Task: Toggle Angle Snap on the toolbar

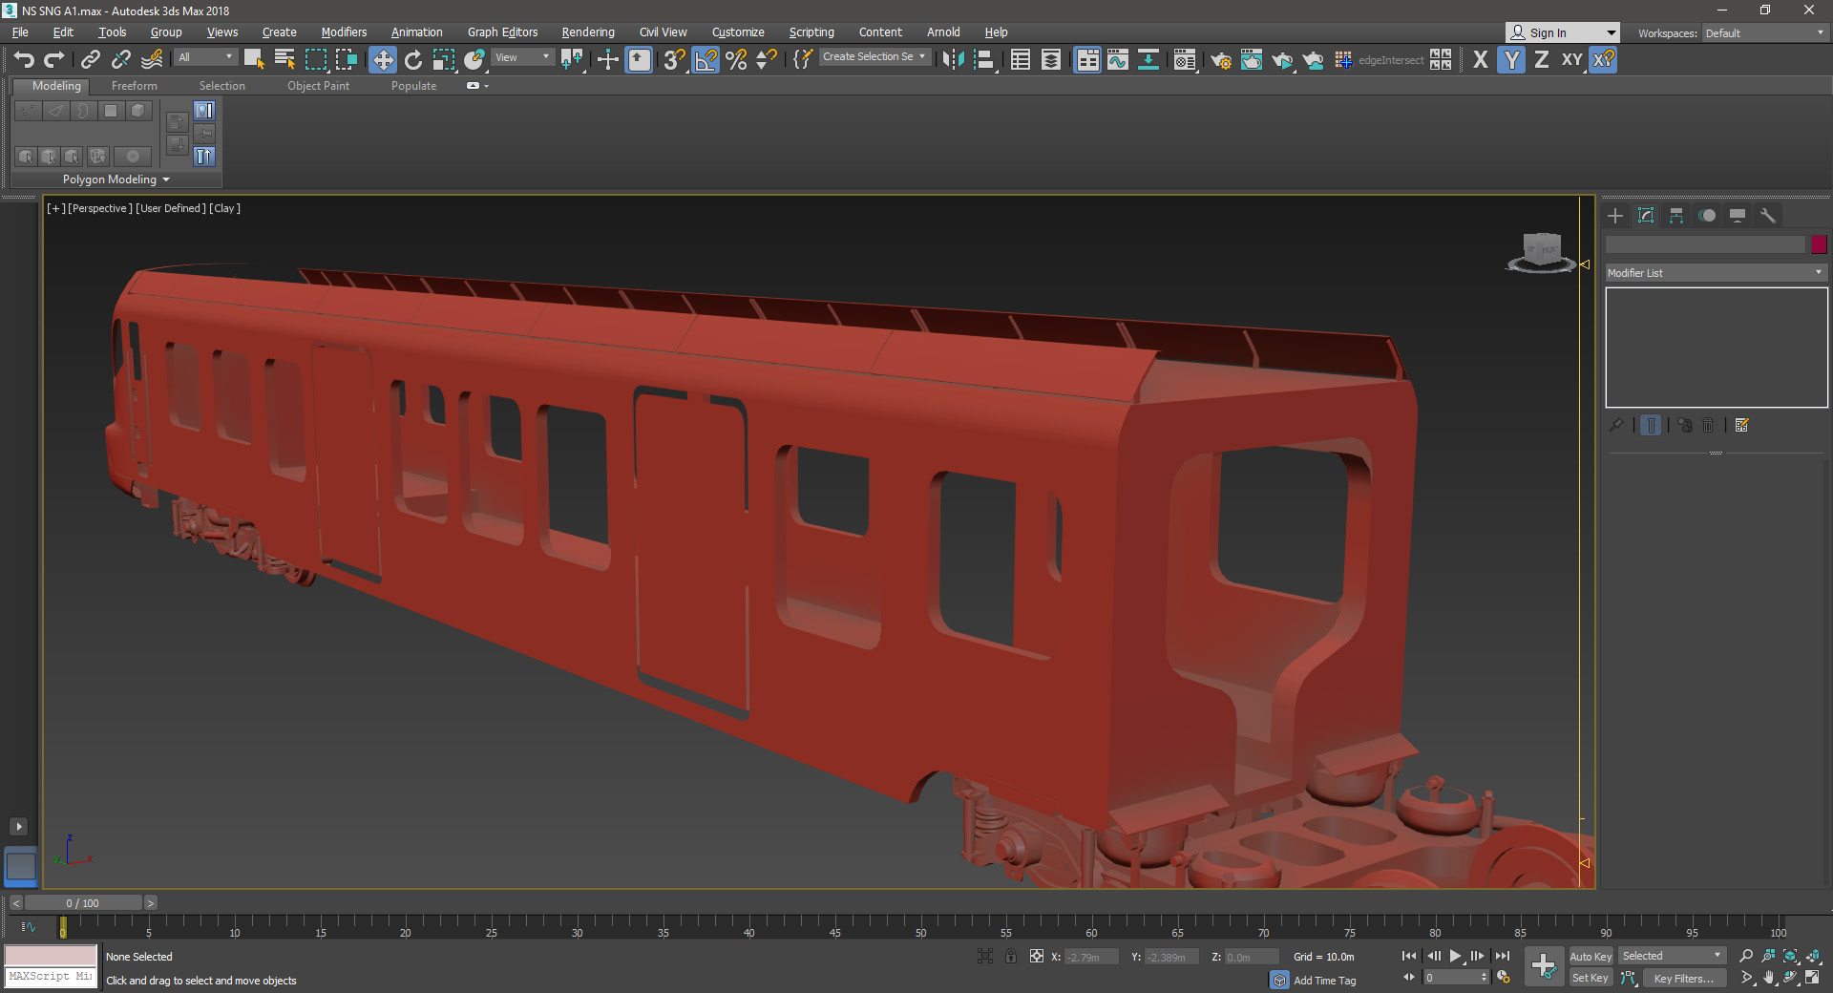Action: (706, 60)
